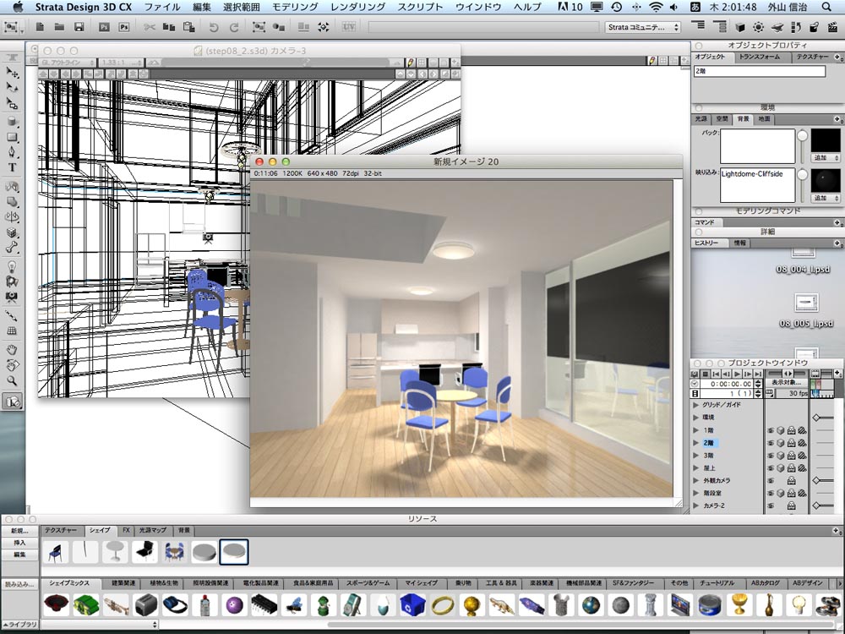Click the Open folder toolbar icon
This screenshot has width=845, height=634.
59,26
